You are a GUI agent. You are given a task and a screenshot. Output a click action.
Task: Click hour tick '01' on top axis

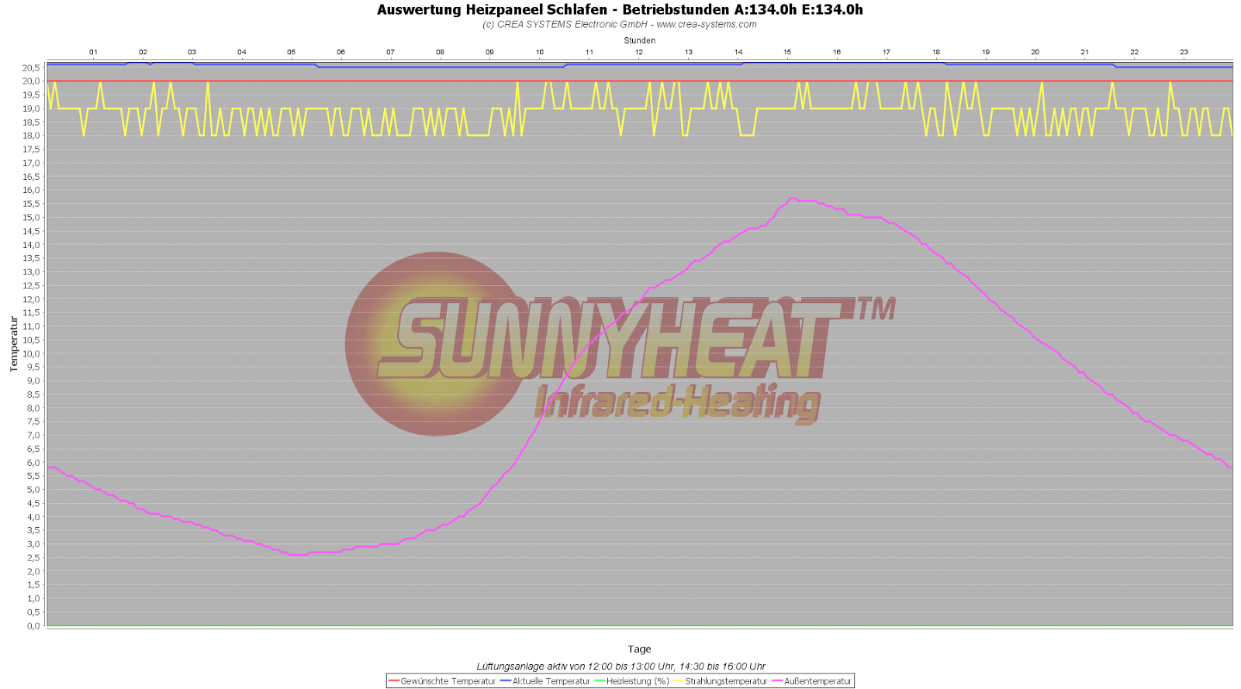pos(93,52)
